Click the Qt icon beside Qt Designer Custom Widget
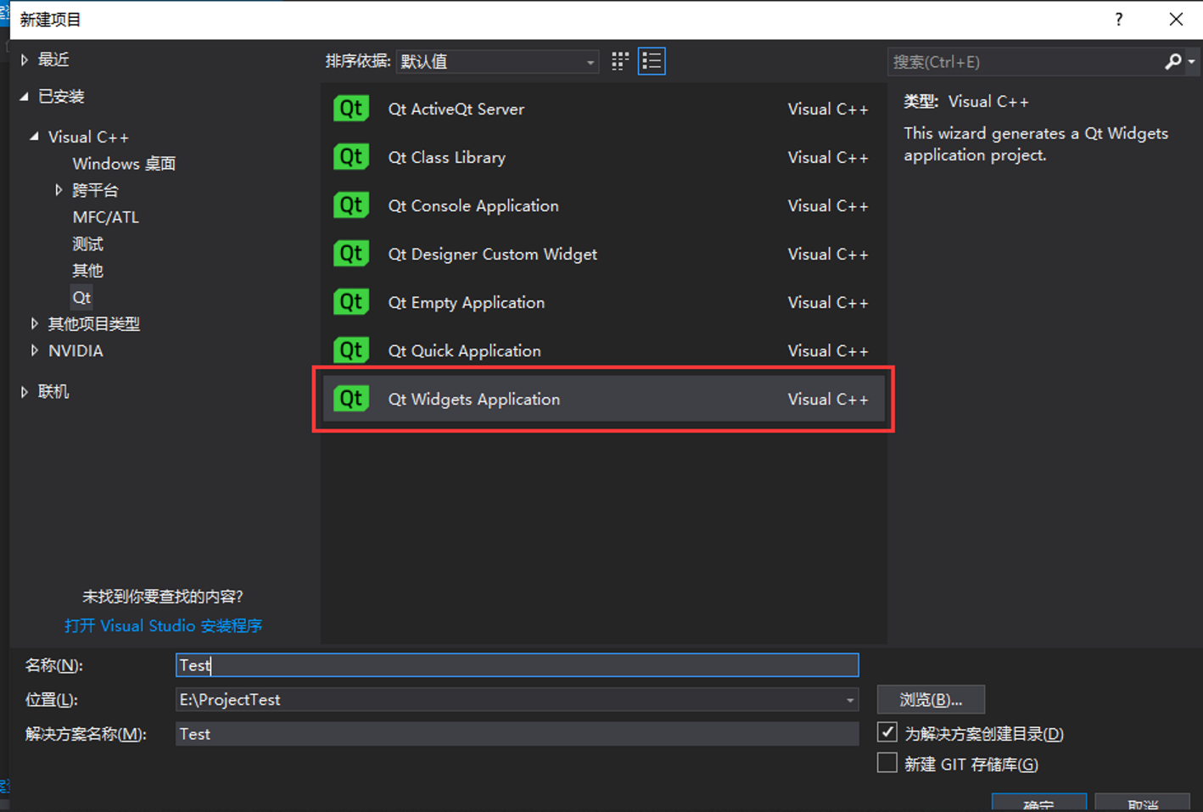Viewport: 1203px width, 812px height. 351,254
